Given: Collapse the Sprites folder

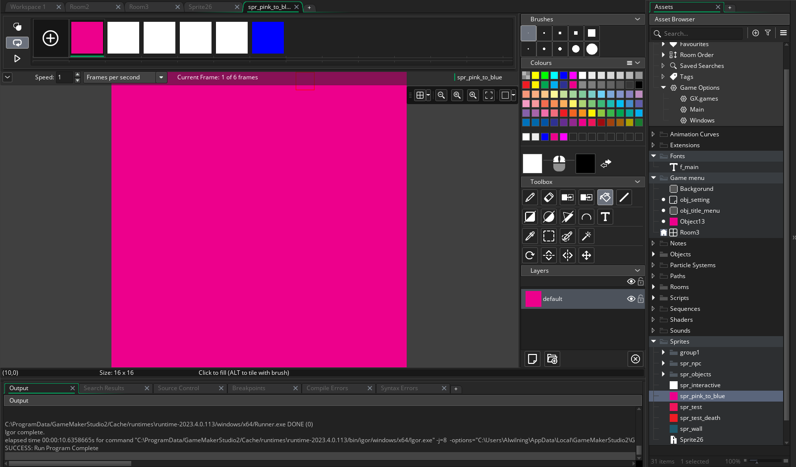Looking at the screenshot, I should (653, 342).
